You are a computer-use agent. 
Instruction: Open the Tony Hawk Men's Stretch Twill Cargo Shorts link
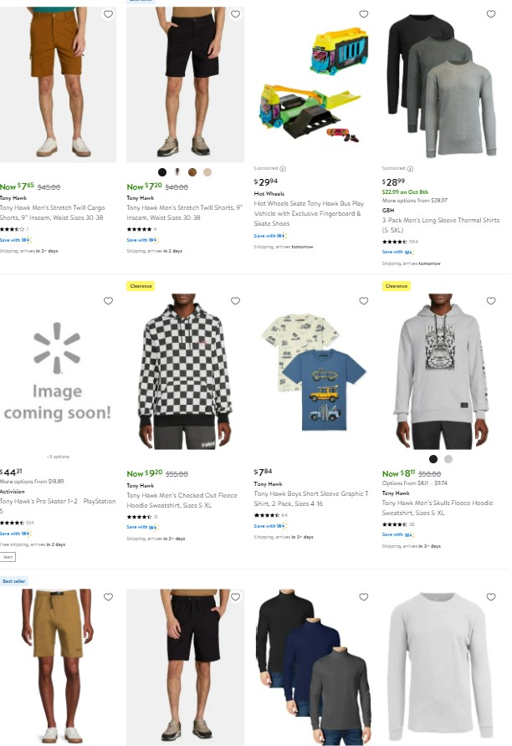[x=53, y=212]
